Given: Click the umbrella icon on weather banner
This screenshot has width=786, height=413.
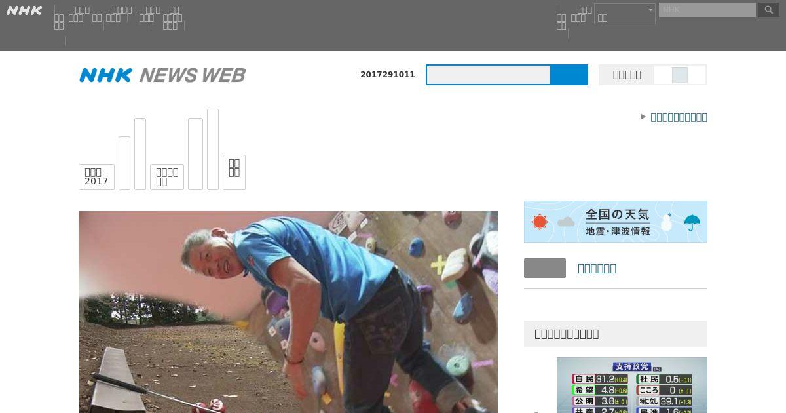Looking at the screenshot, I should point(692,223).
